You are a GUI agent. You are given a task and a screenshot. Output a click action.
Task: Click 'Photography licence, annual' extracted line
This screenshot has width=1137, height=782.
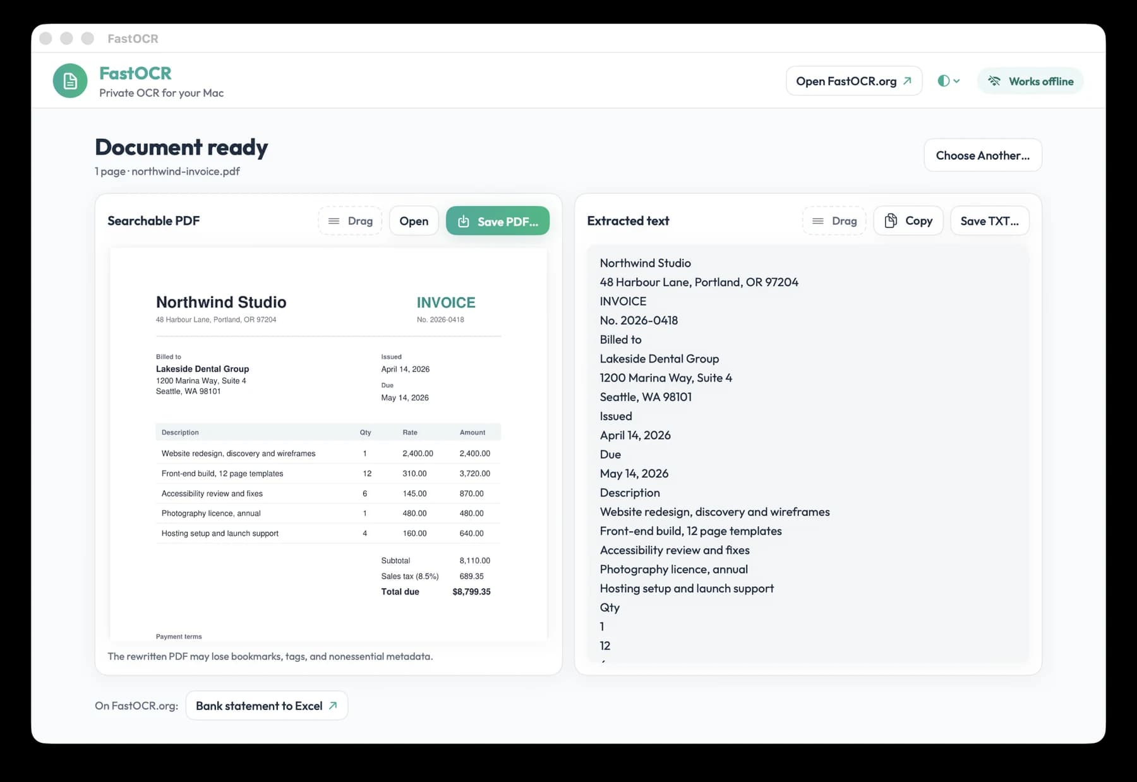(674, 570)
